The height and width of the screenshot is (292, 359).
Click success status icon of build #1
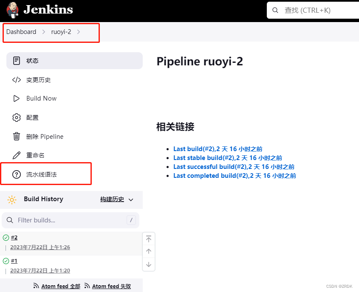6,261
